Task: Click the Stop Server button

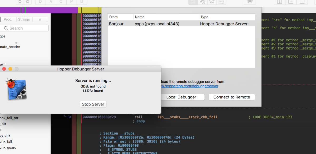Action: 93,104
